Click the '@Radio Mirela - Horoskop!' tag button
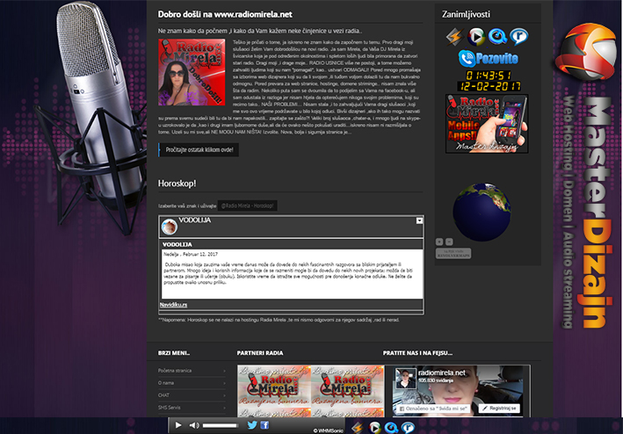623x434 pixels. pyautogui.click(x=247, y=205)
